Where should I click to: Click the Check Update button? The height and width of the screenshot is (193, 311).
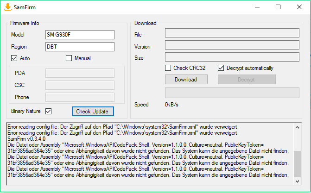[x=93, y=112]
